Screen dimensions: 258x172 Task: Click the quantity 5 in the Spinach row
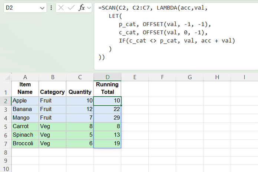tap(80, 135)
